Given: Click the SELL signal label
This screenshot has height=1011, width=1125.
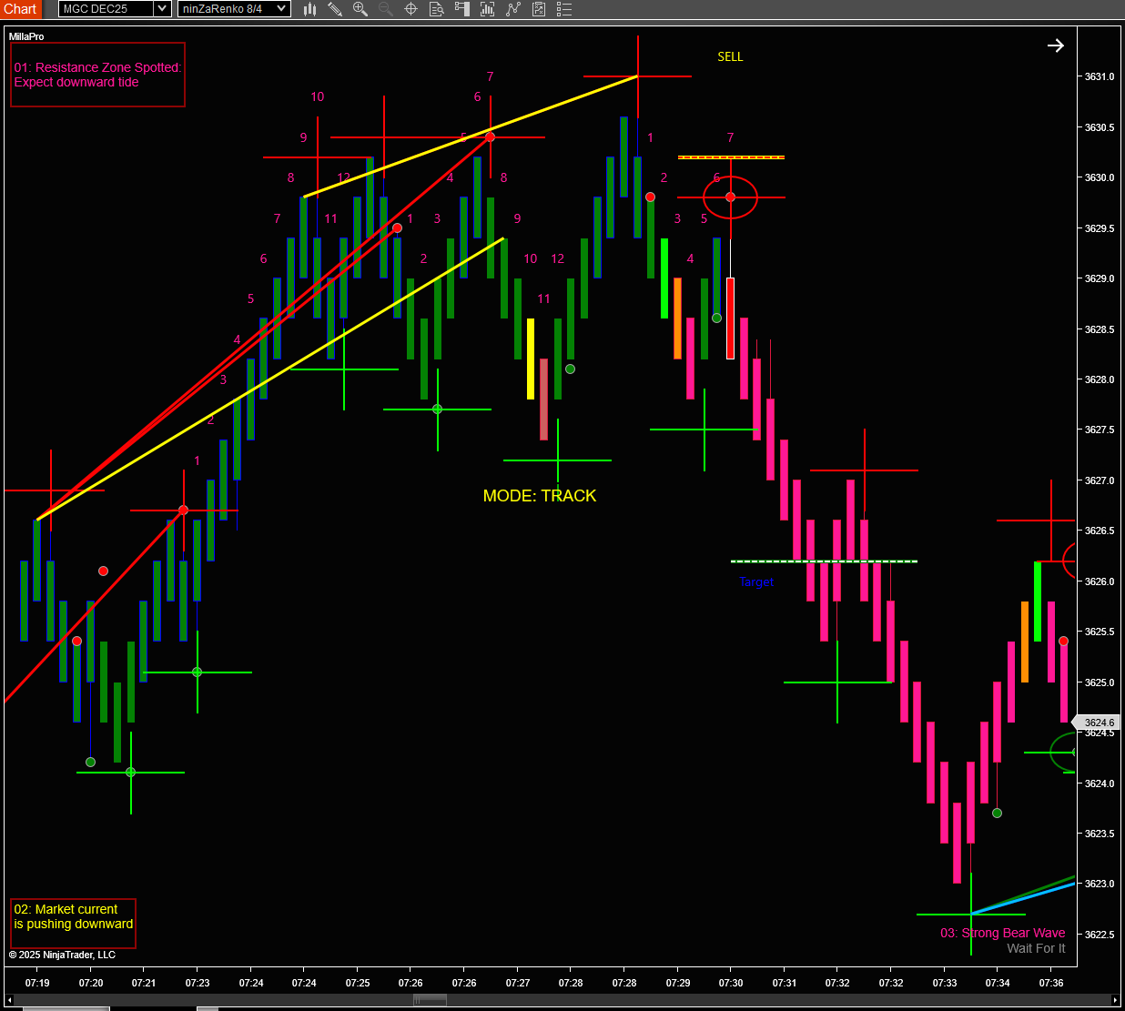Looking at the screenshot, I should [x=730, y=56].
